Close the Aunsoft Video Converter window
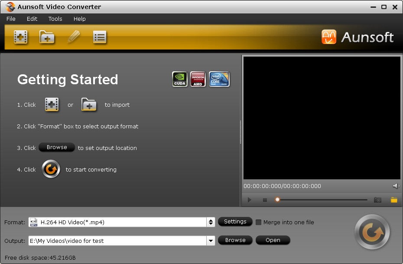The width and height of the screenshot is (403, 264). coord(395,7)
